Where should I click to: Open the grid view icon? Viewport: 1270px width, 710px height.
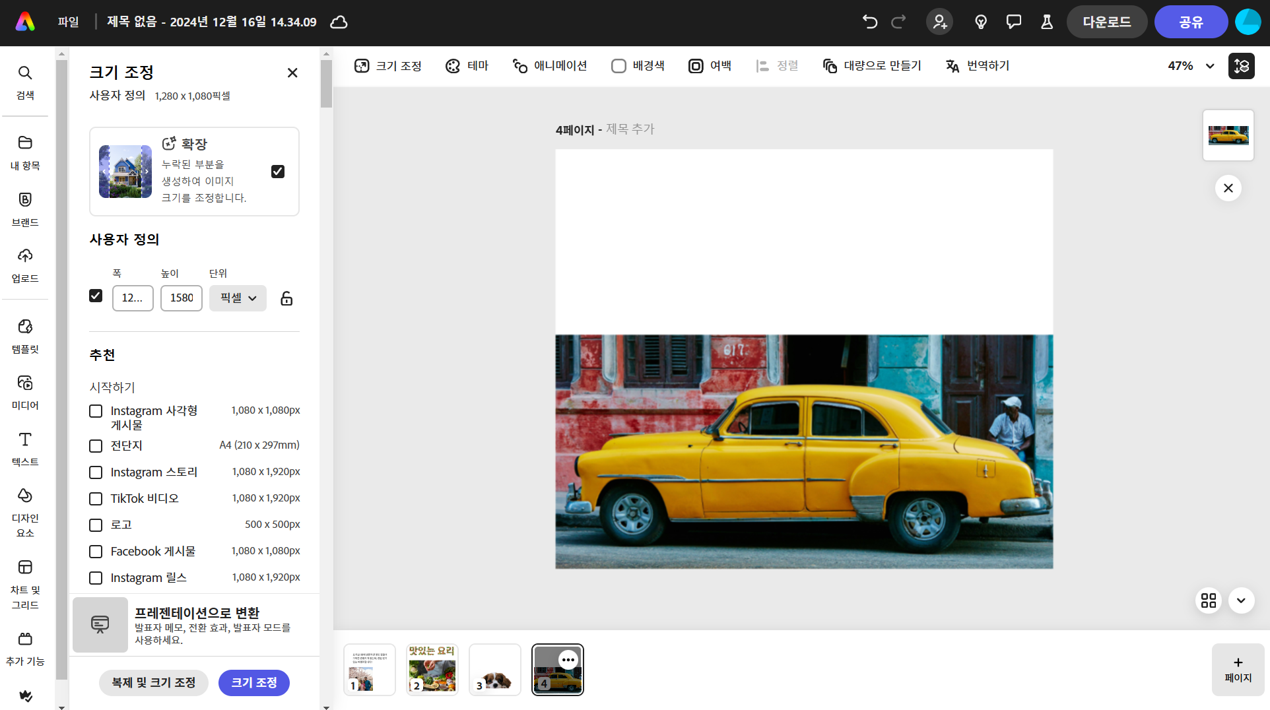pos(1208,600)
